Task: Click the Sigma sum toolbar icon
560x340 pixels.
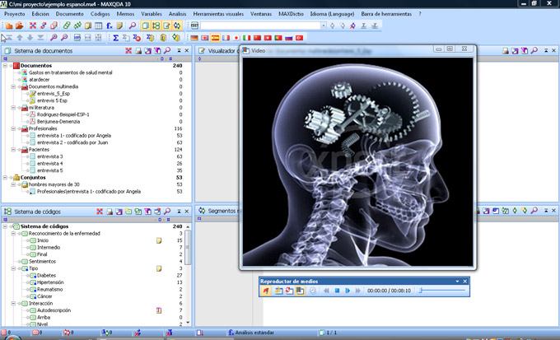Action: (115, 38)
